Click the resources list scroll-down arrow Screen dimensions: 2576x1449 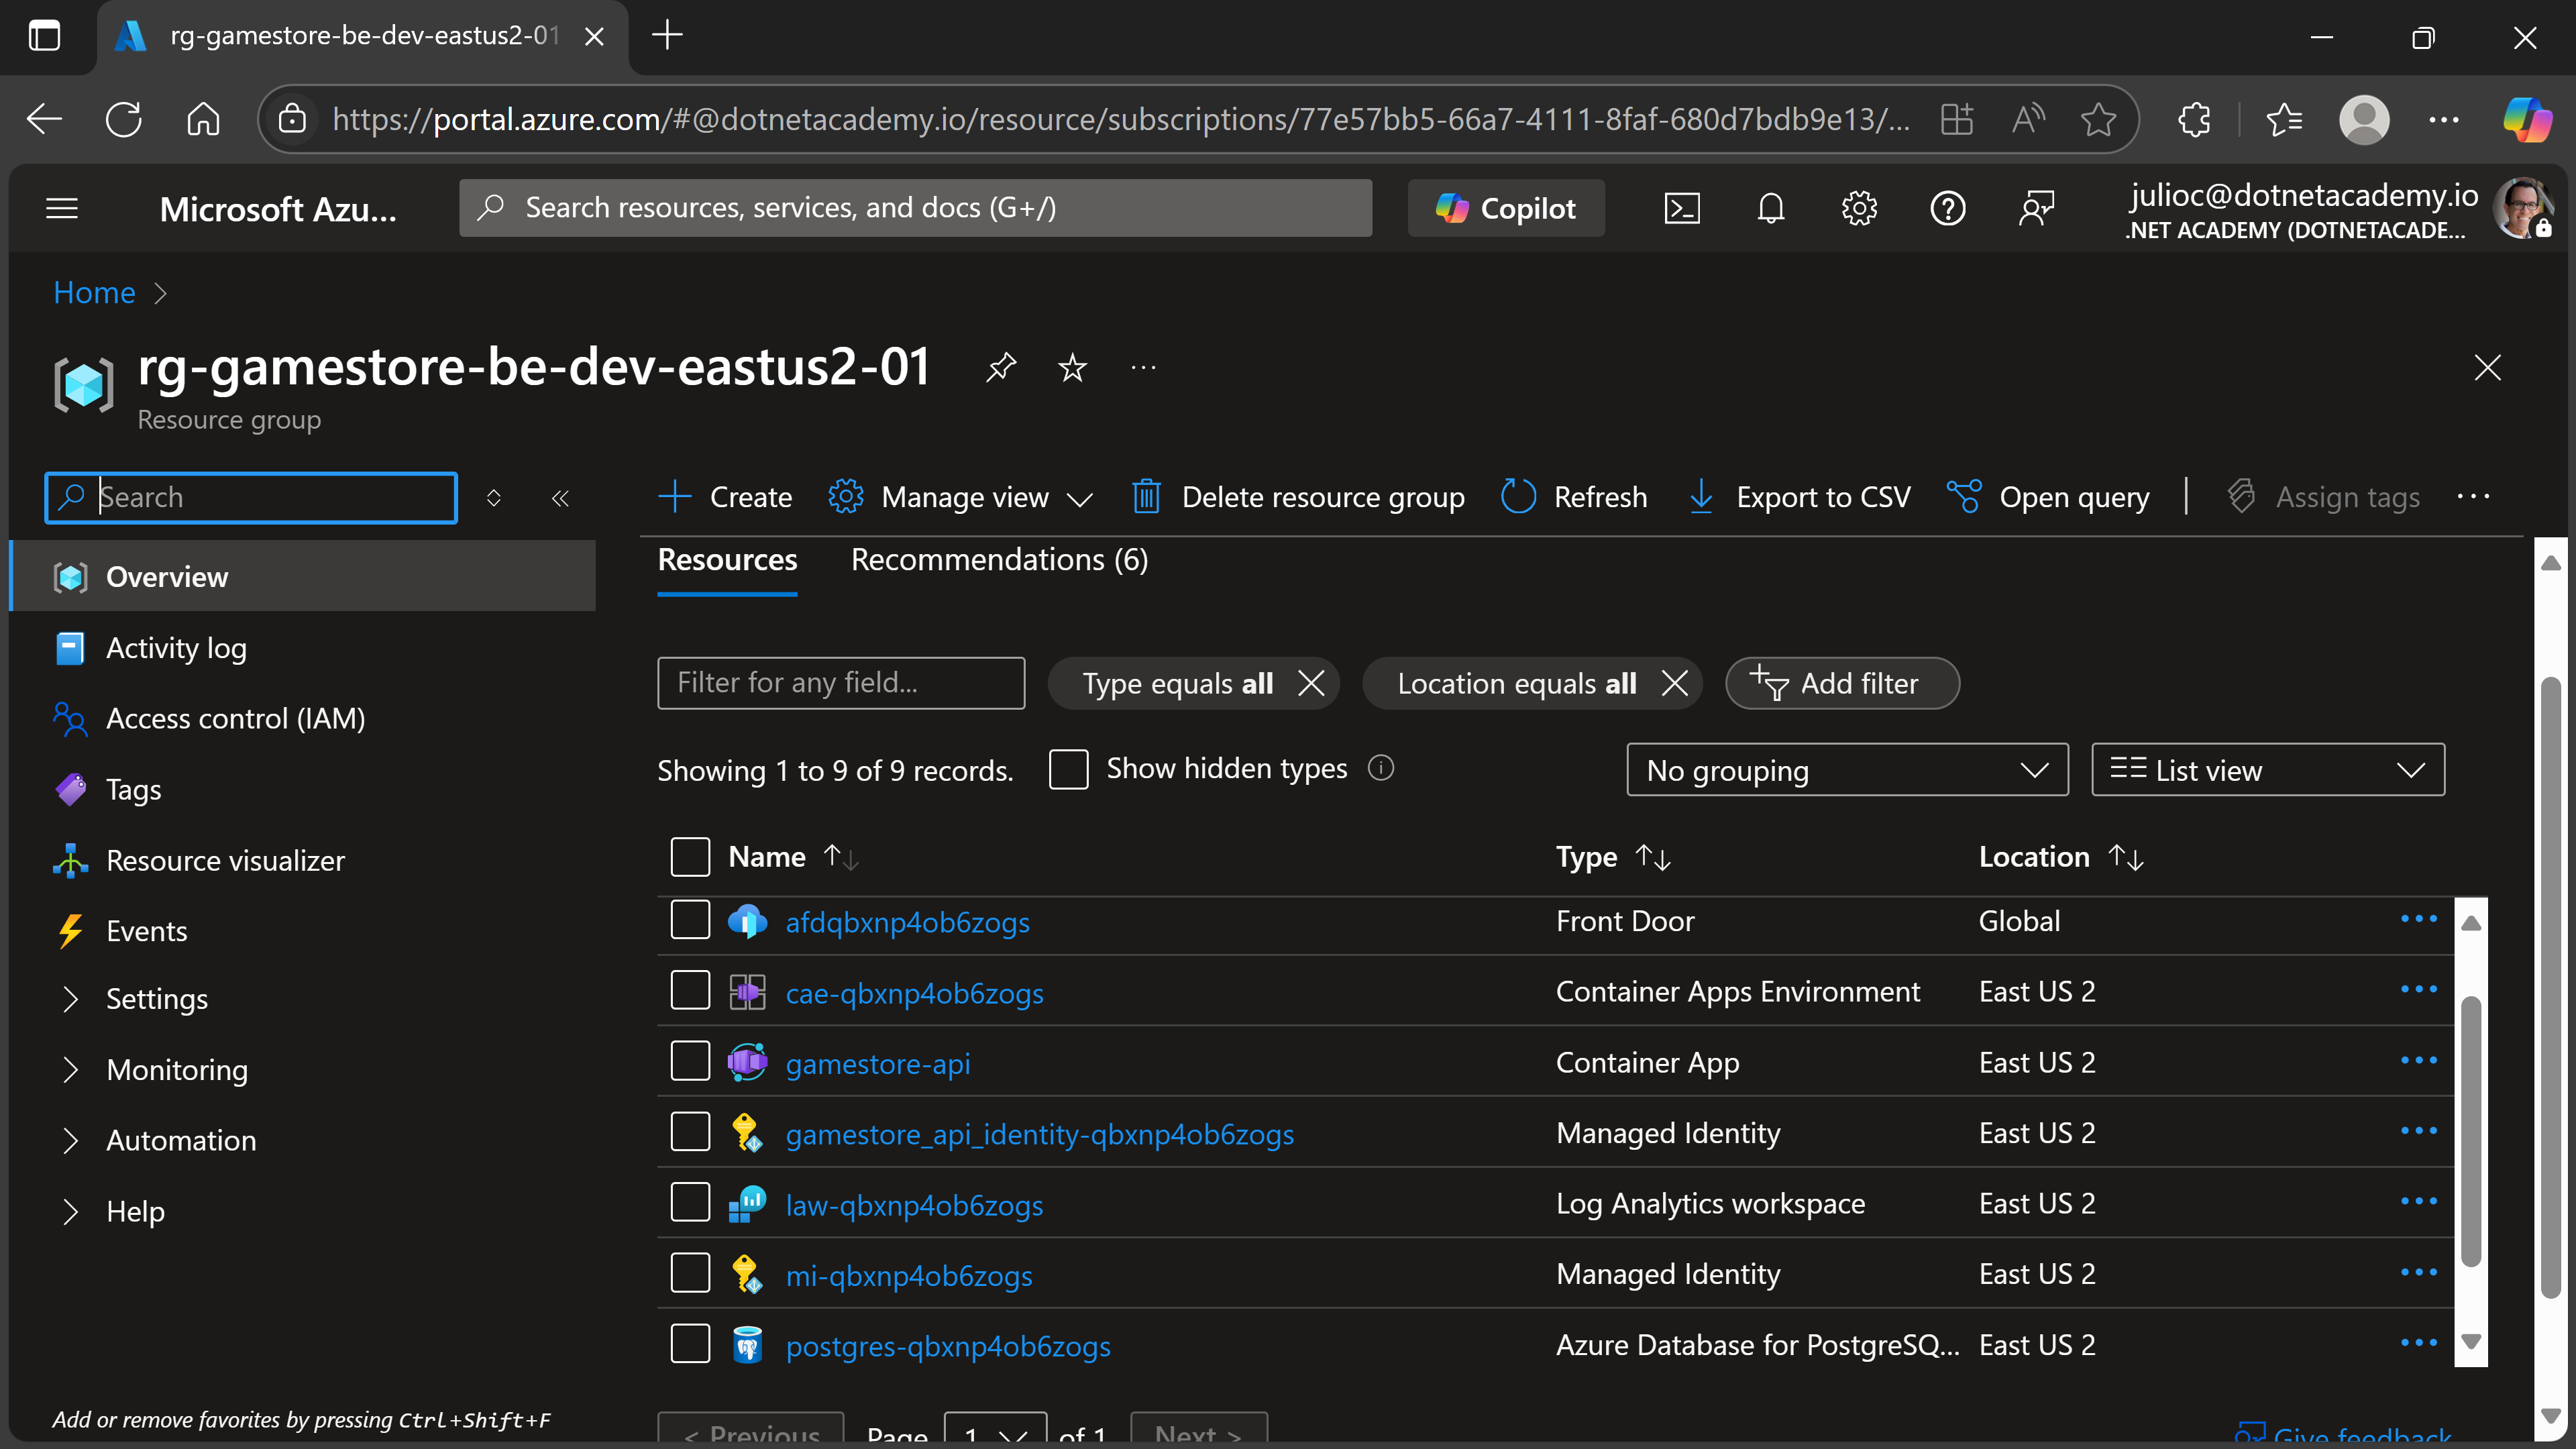click(2471, 1341)
